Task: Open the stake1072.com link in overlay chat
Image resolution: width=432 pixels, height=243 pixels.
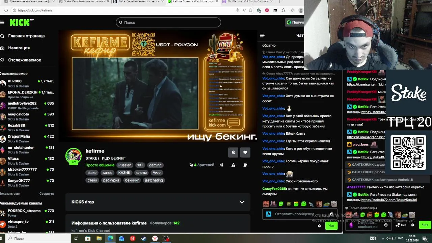Action: (x=389, y=200)
